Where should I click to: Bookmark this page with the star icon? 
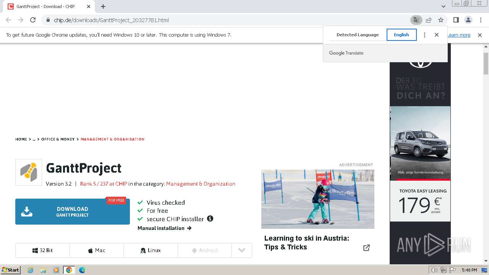tap(441, 20)
